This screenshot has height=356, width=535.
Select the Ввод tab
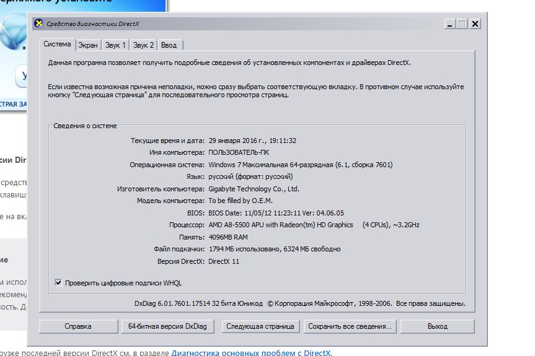point(169,45)
